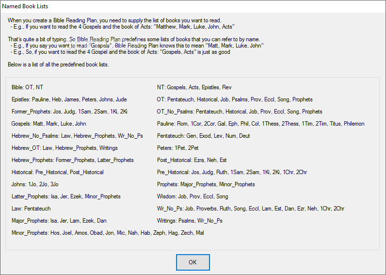This screenshot has height=275, width=386.
Task: Select the "Bible: OT, NT" list entry
Action: coord(27,87)
